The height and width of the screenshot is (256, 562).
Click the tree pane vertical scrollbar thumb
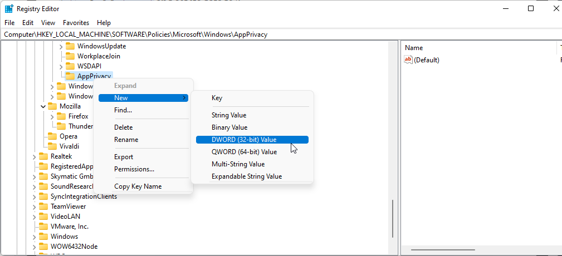[x=393, y=219]
